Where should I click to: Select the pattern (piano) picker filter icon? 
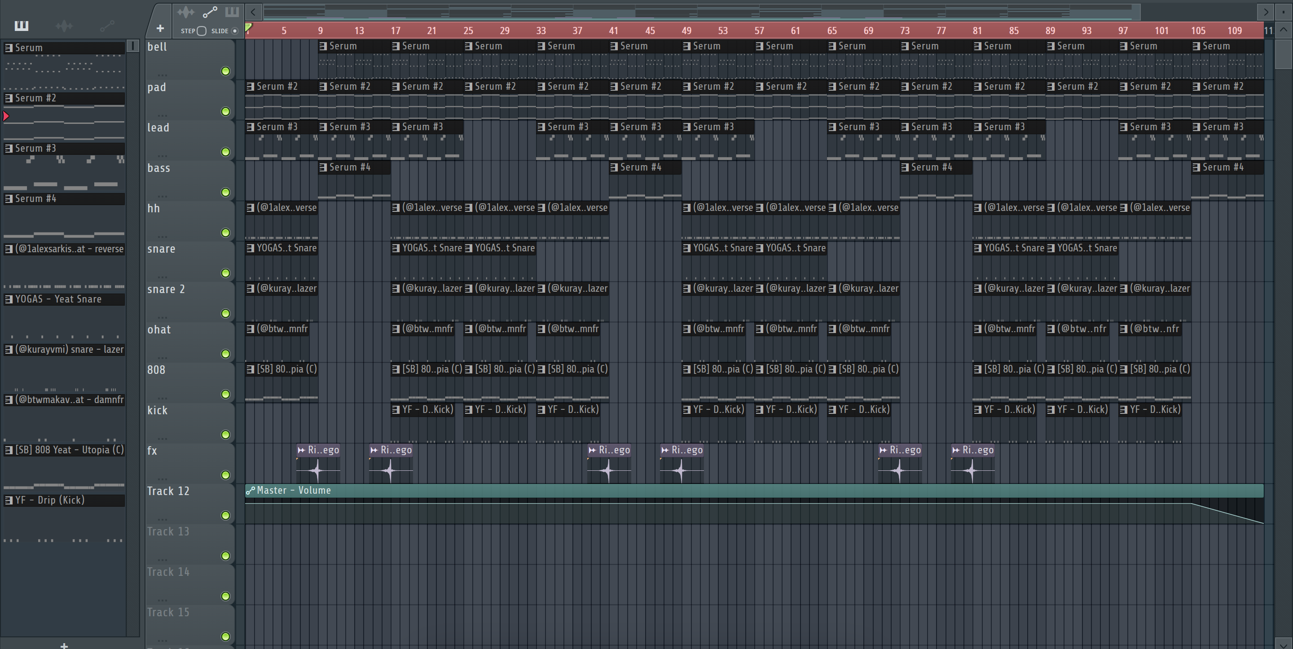pyautogui.click(x=22, y=26)
